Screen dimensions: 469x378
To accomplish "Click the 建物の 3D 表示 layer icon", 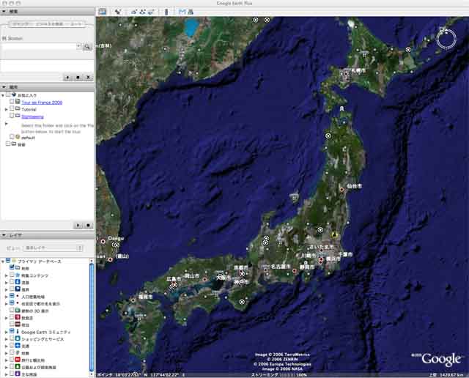I will [x=18, y=311].
